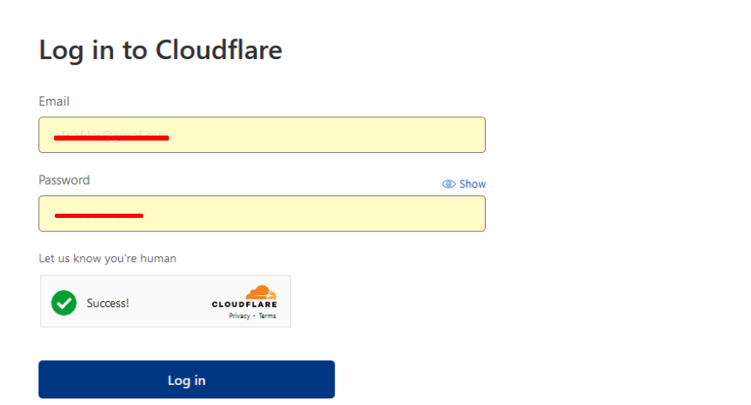Viewport: 751px width, 405px height.
Task: Open the Privacy link in verification widget
Action: (x=240, y=316)
